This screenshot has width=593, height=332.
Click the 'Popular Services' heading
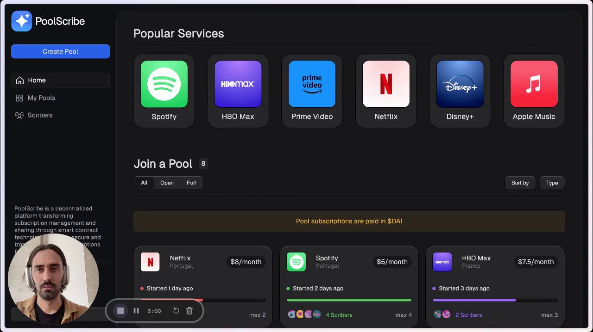coord(179,33)
